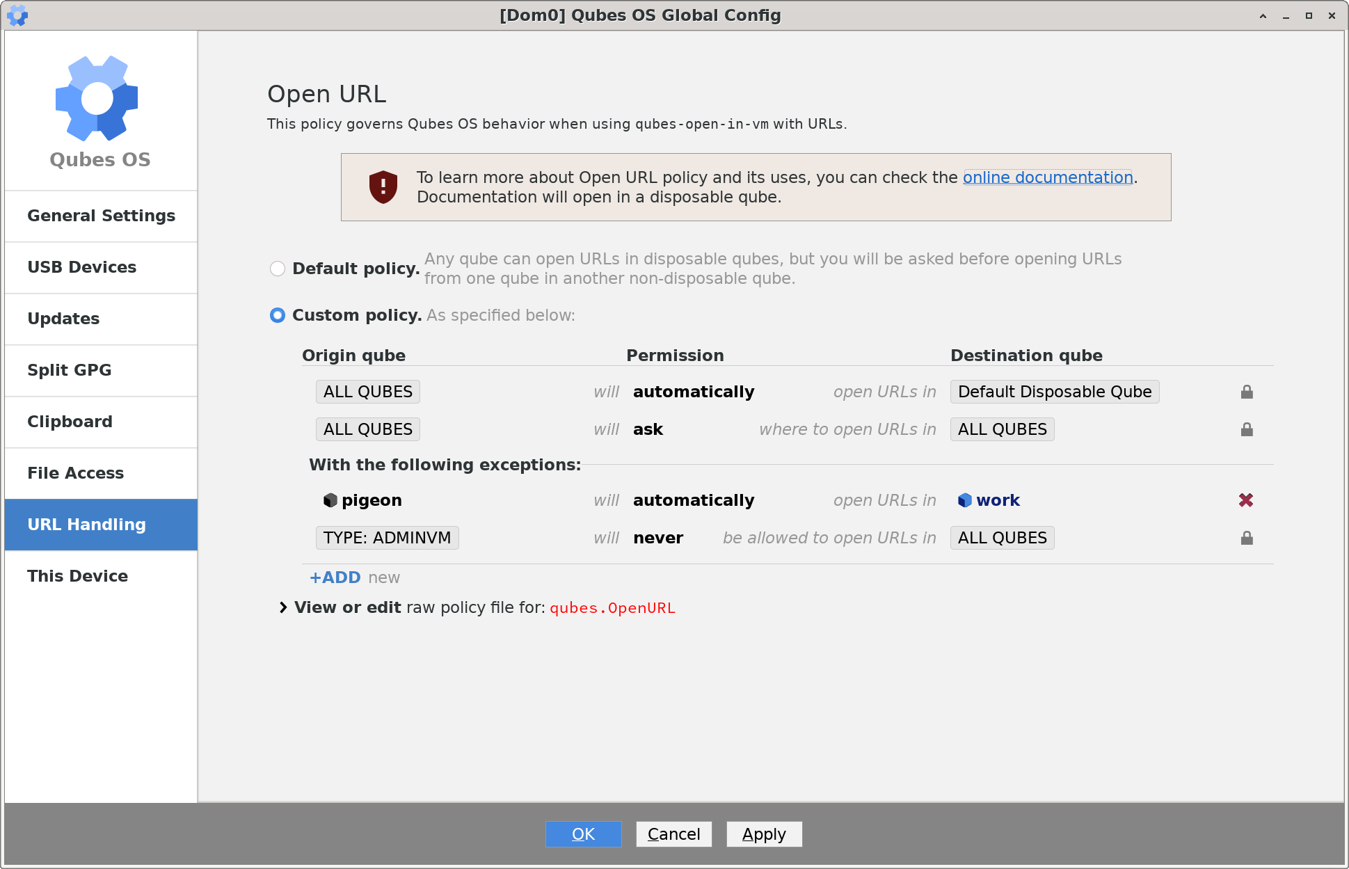Open the online documentation link
Viewport: 1349px width, 869px height.
tap(1048, 177)
